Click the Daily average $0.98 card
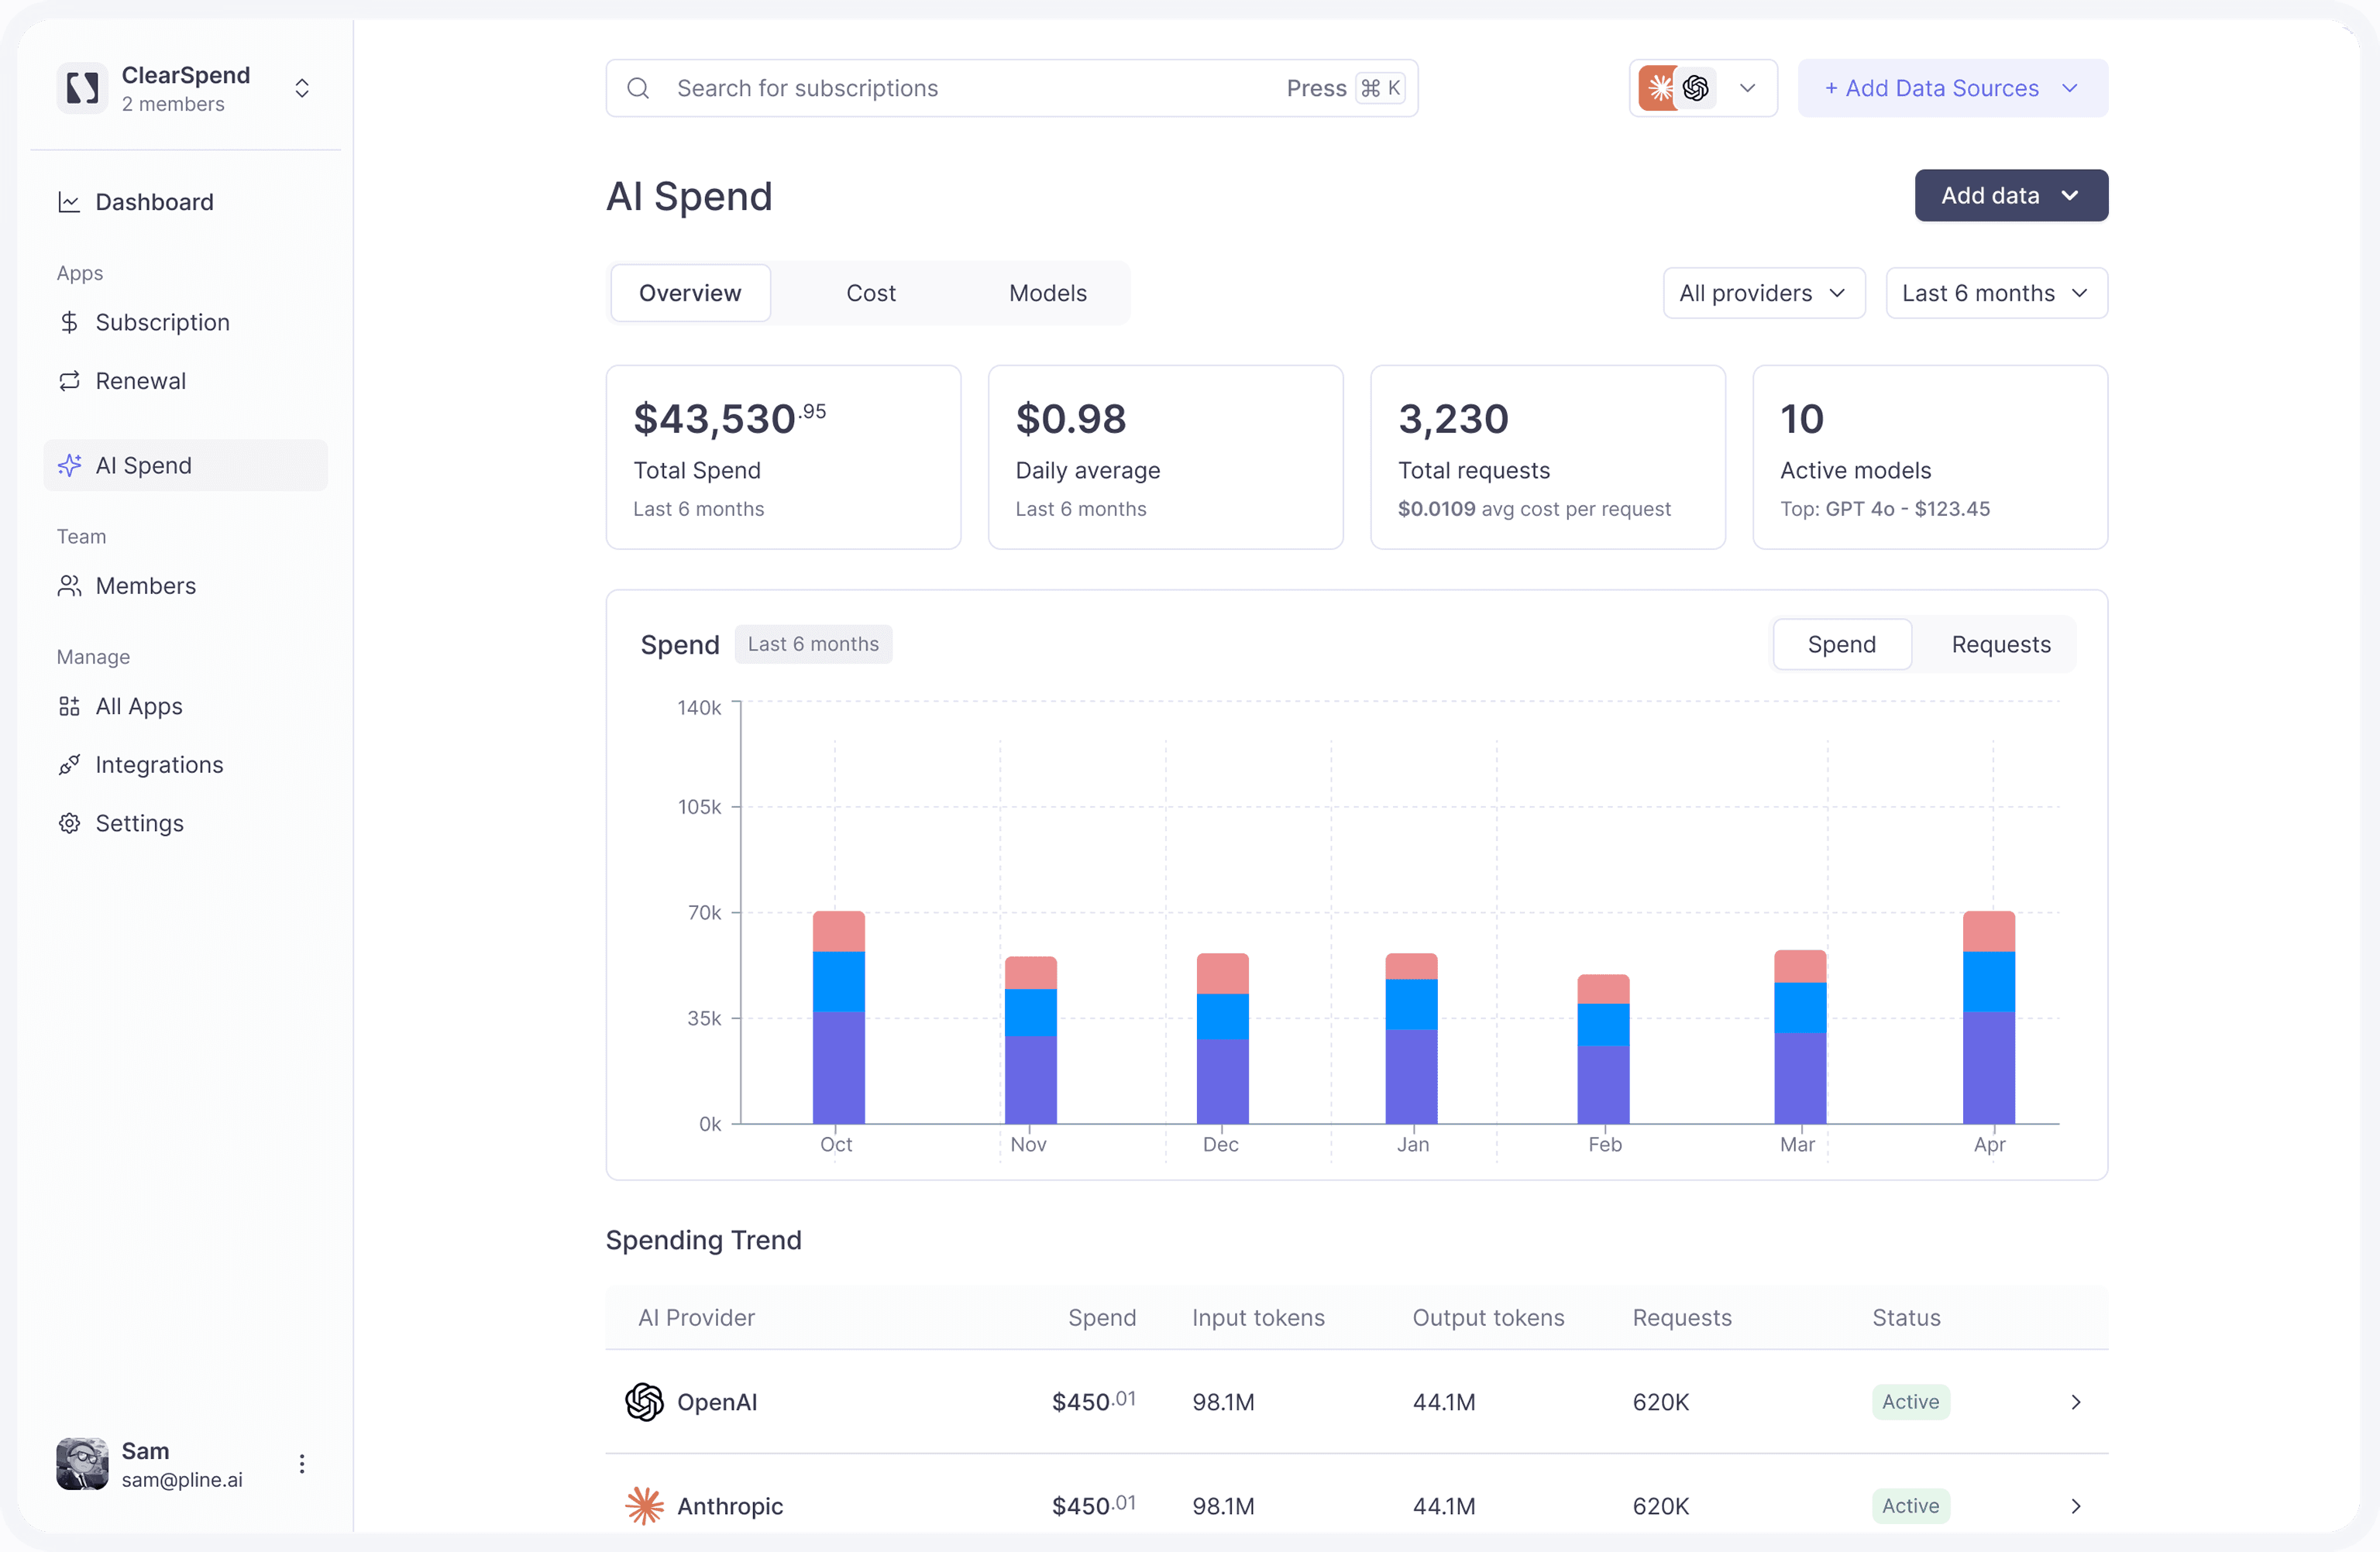Screen dimensions: 2380x1552 point(1165,457)
